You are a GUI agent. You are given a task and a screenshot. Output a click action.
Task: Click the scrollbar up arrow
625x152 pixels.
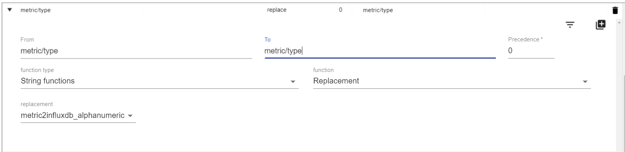click(x=619, y=23)
